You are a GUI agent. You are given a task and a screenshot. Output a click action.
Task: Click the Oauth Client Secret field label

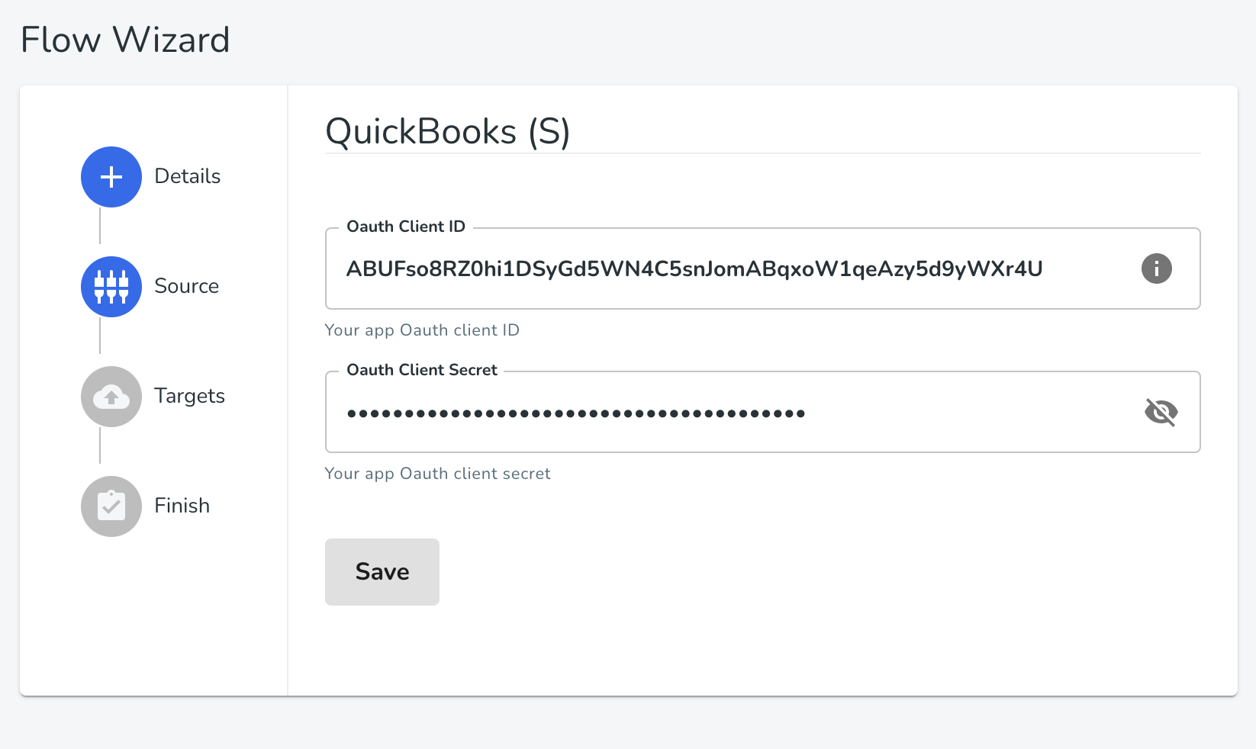422,370
